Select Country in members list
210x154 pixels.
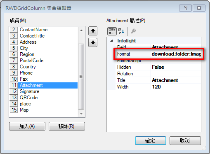coord(43,67)
